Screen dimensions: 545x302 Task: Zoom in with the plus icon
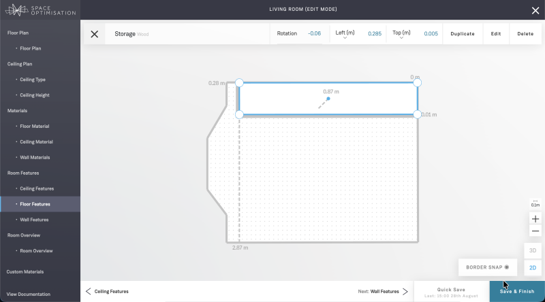[535, 219]
